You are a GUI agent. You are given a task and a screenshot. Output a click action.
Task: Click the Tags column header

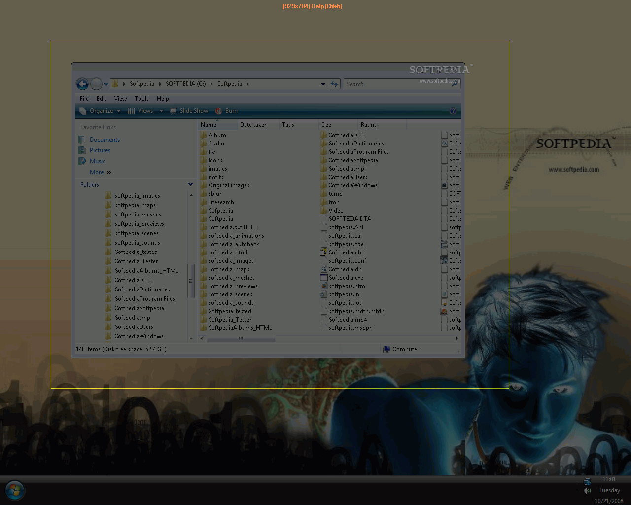[299, 125]
